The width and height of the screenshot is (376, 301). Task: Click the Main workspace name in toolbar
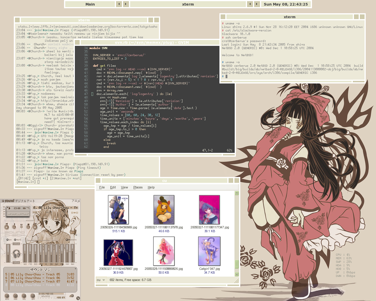coord(90,4)
